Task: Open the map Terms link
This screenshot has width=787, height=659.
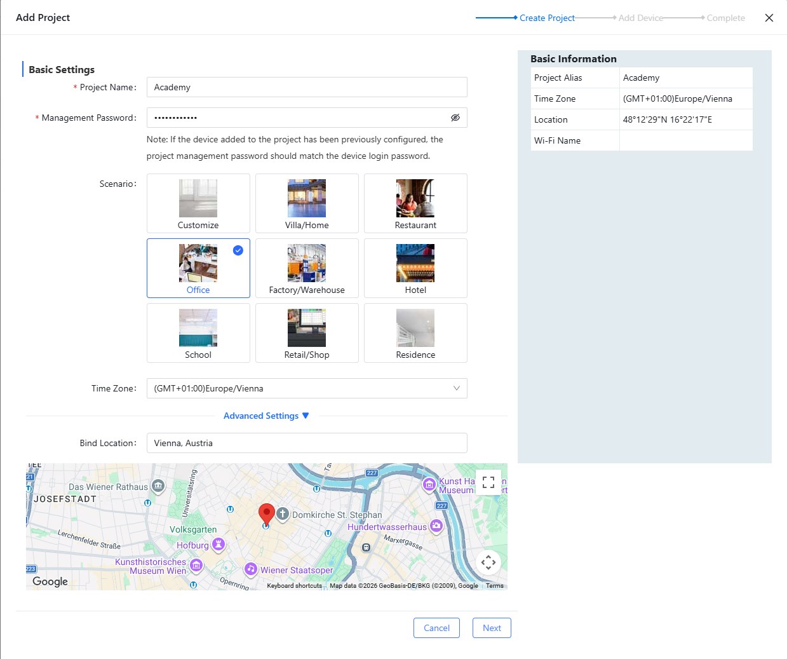Action: click(495, 586)
